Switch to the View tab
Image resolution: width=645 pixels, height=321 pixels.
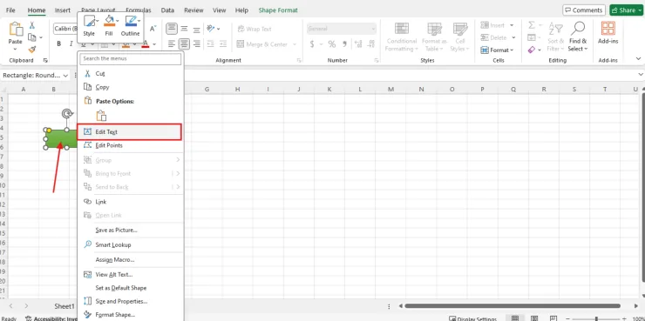pyautogui.click(x=220, y=10)
